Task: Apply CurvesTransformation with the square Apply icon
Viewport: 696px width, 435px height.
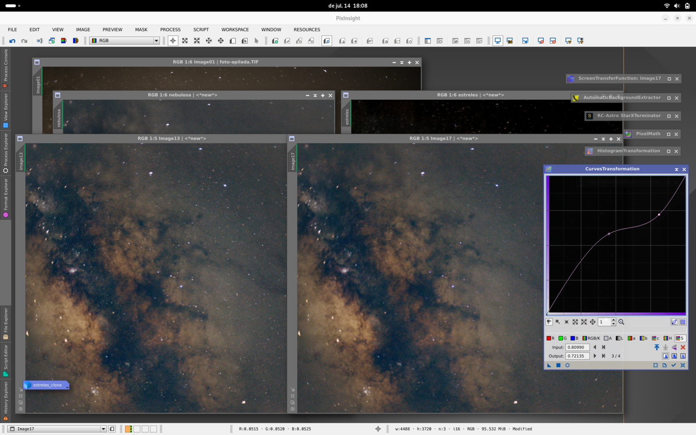Action: pyautogui.click(x=558, y=365)
